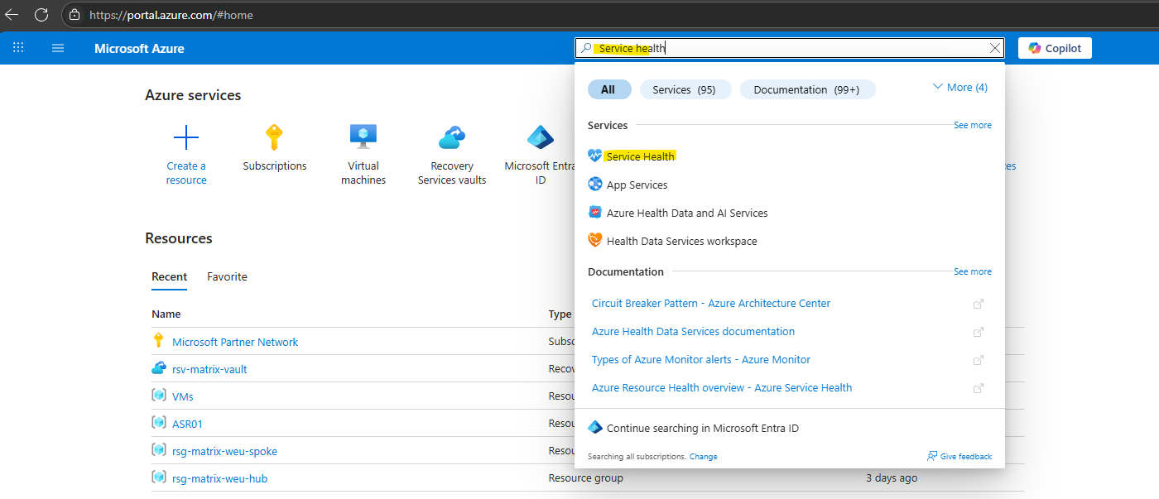The image size is (1159, 499).
Task: Open Health Data Services workspace result
Action: click(x=682, y=241)
